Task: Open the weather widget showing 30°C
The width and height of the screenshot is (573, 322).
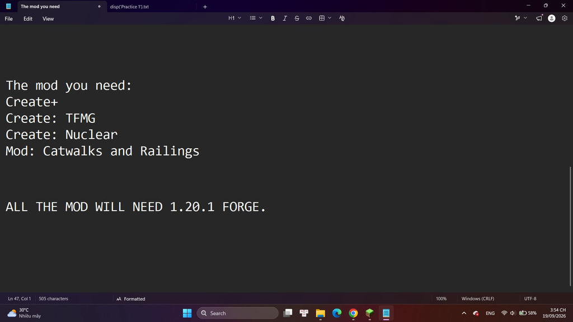Action: (x=24, y=313)
